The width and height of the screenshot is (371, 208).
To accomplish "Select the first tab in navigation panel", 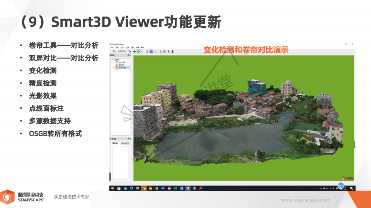I will tap(115, 143).
